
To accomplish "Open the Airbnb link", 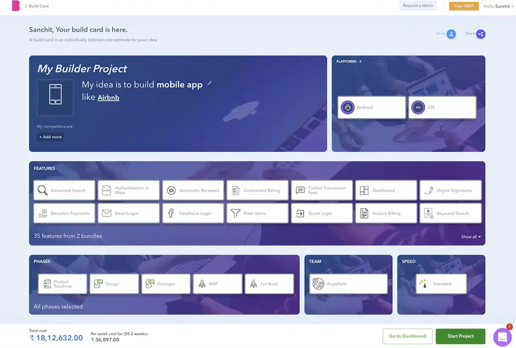I will pos(108,98).
